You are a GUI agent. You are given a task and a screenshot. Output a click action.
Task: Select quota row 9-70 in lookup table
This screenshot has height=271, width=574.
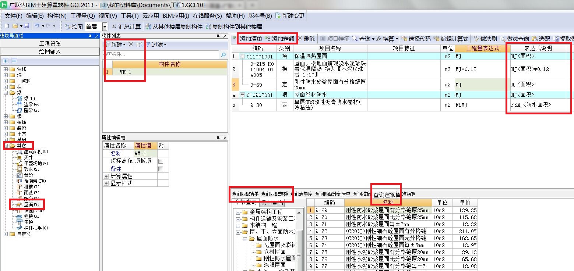[x=392, y=217]
